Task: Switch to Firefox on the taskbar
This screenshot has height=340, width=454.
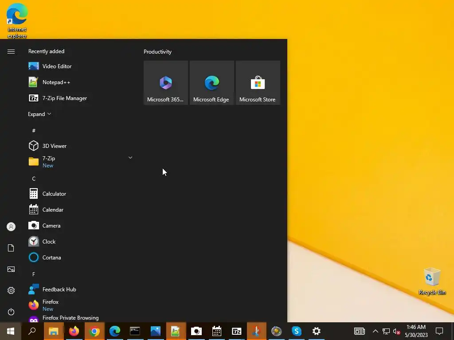Action: point(74,331)
